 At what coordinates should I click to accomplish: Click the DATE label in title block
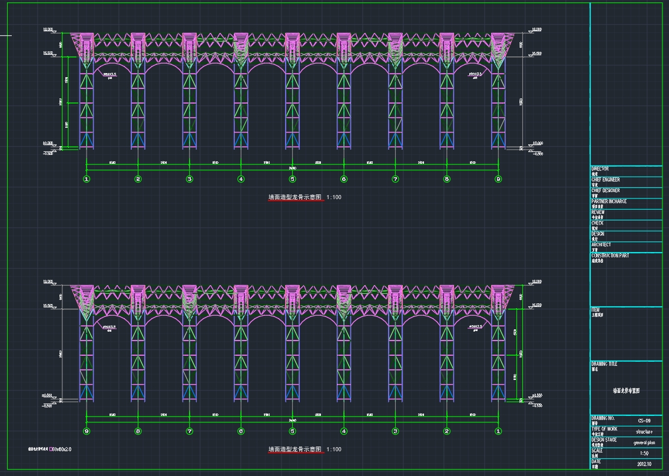click(596, 462)
